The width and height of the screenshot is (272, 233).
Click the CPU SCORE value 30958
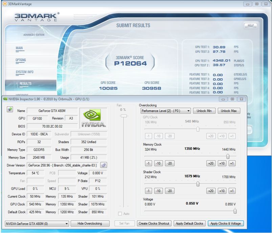tap(152, 88)
